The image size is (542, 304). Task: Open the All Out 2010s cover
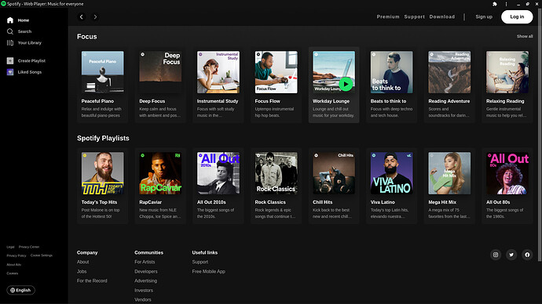coord(218,173)
